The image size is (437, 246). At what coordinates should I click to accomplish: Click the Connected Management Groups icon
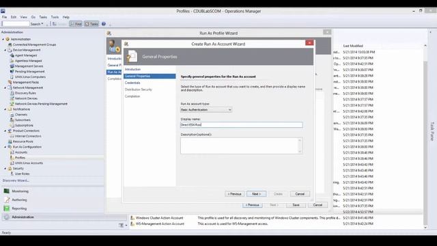(x=10, y=44)
